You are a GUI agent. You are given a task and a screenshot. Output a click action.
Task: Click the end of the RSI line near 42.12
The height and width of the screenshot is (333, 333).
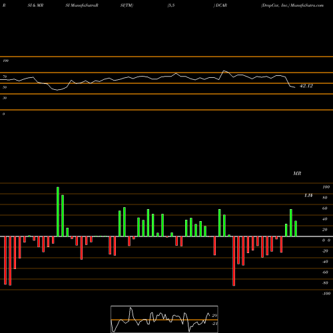(x=295, y=87)
